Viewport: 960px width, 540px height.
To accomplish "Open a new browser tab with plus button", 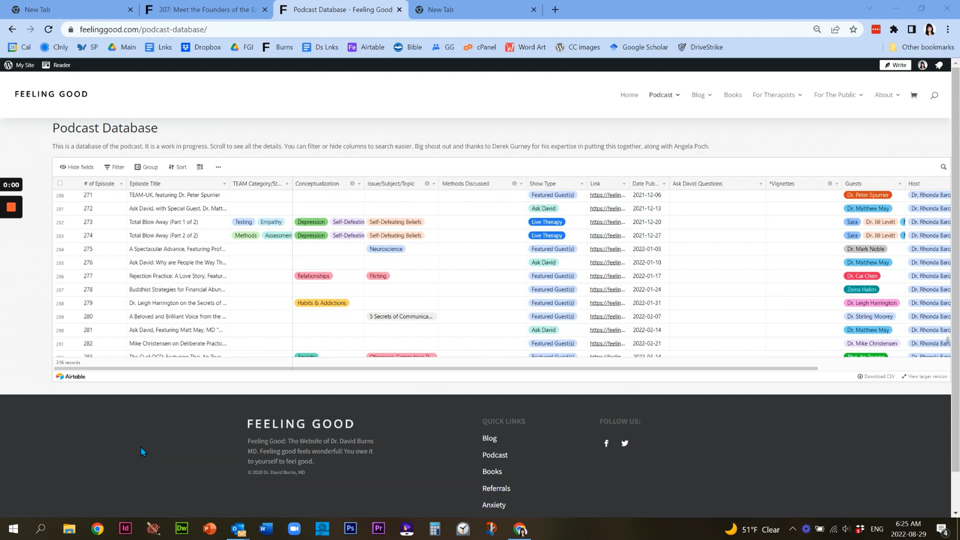I will 555,10.
